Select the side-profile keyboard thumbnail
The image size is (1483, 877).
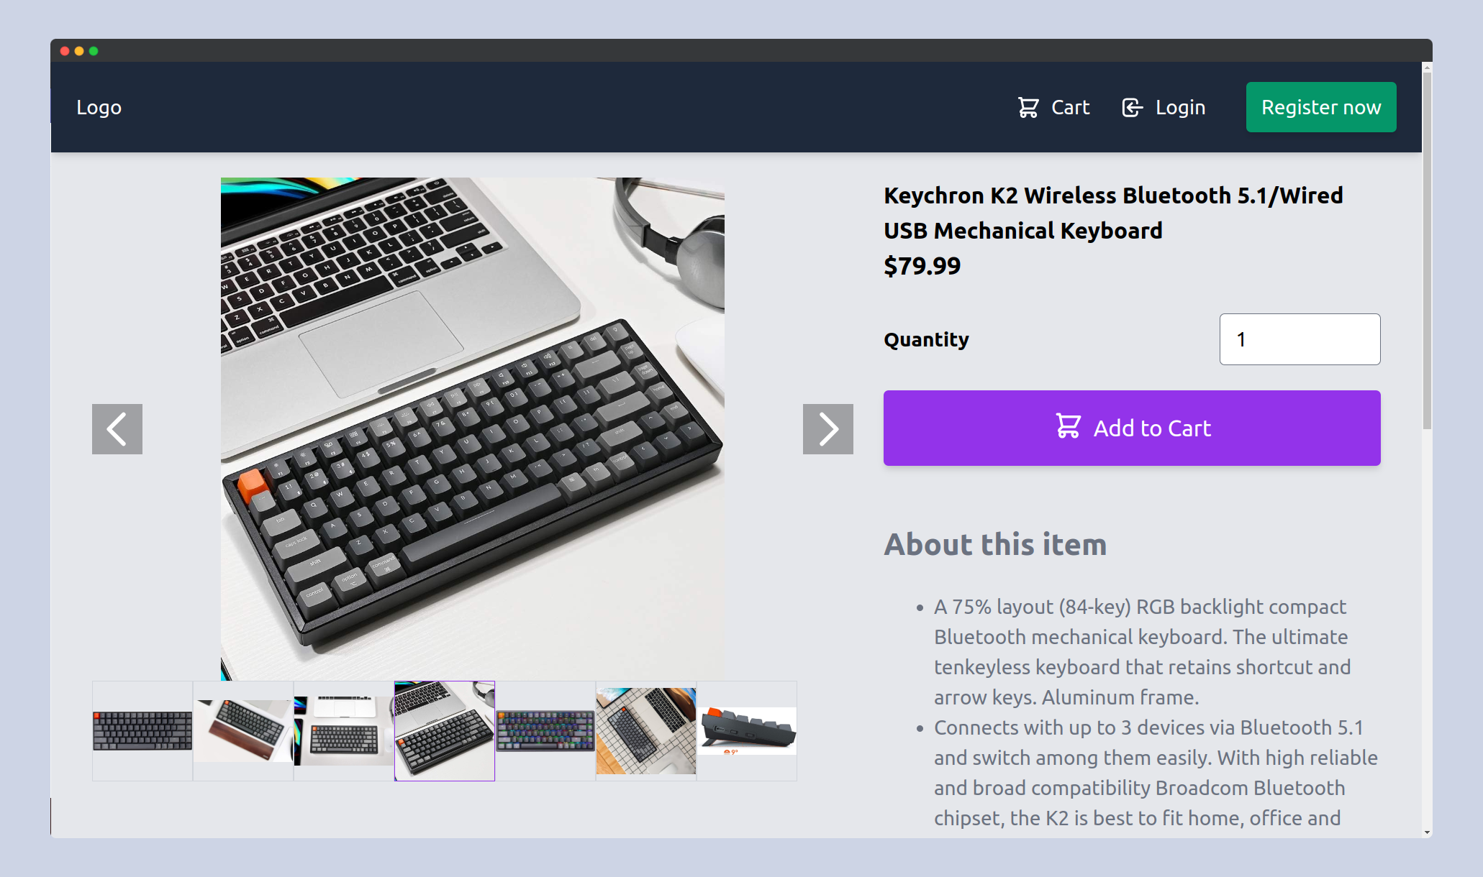tap(747, 730)
